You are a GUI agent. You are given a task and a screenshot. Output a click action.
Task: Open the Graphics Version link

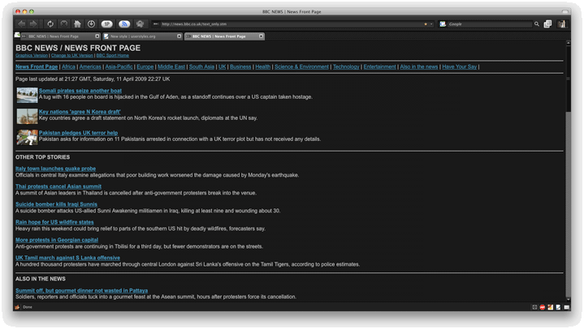(32, 55)
